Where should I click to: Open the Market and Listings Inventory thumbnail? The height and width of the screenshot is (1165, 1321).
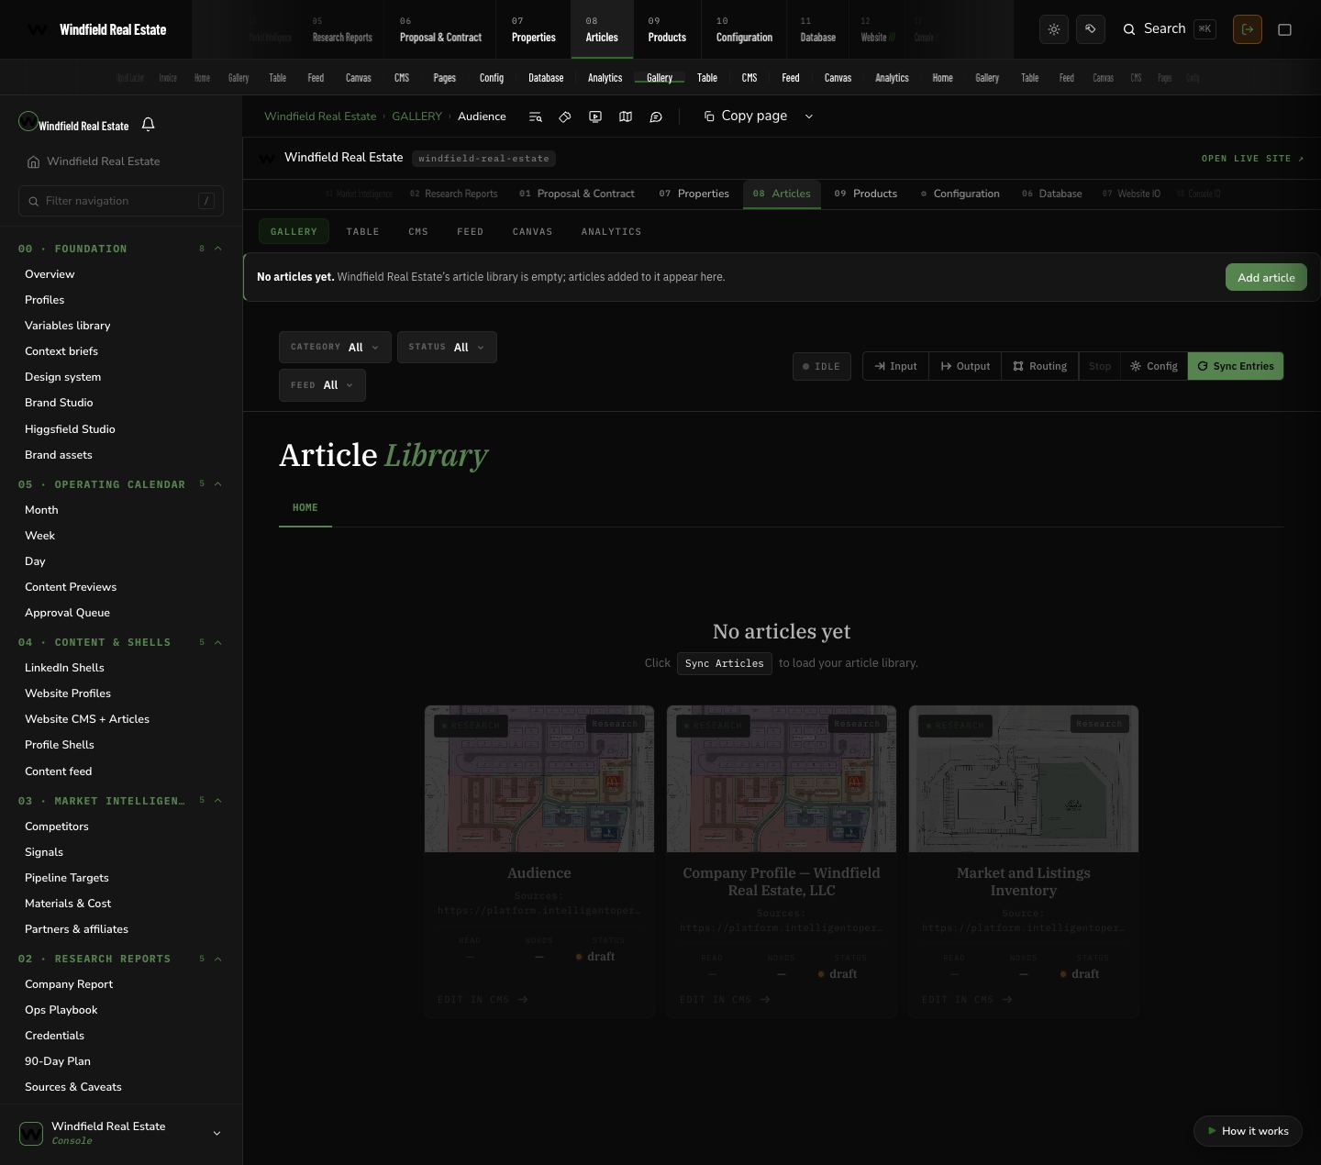click(x=1024, y=779)
